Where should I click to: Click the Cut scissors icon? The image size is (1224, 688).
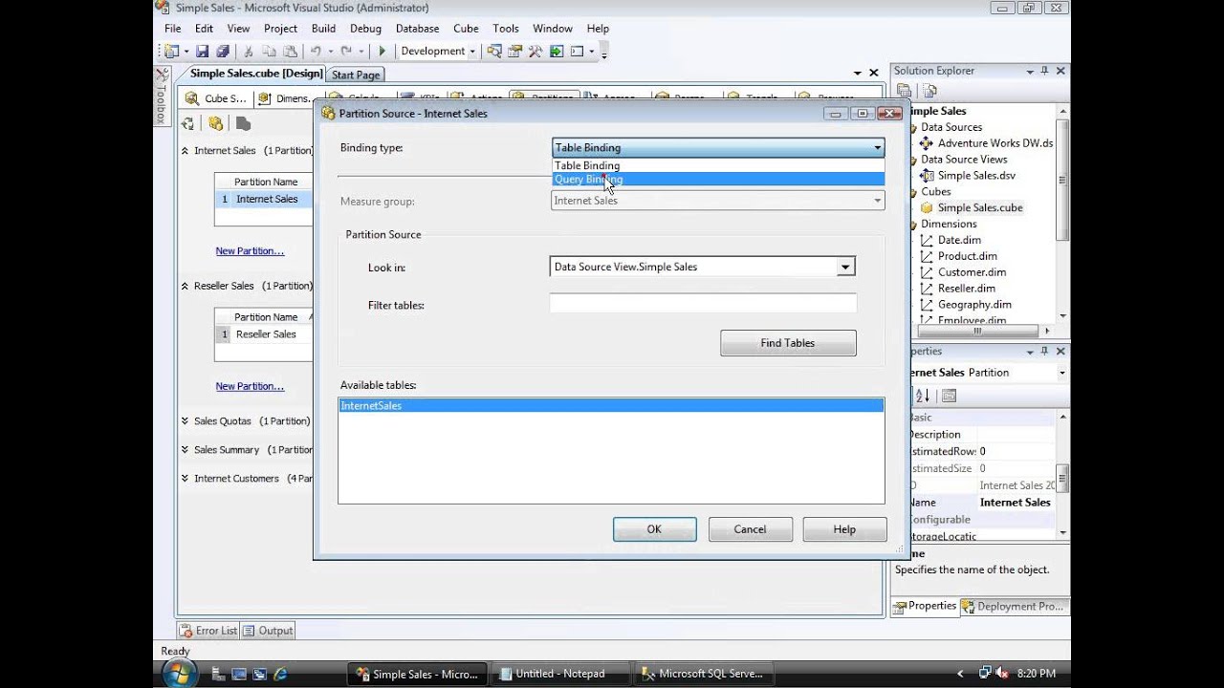coord(249,52)
